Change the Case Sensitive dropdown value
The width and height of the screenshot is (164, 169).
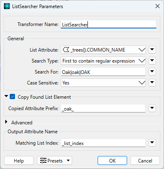(103, 83)
